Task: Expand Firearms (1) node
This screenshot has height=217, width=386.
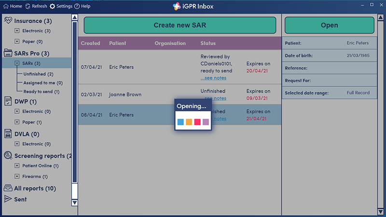Action: (x=17, y=176)
